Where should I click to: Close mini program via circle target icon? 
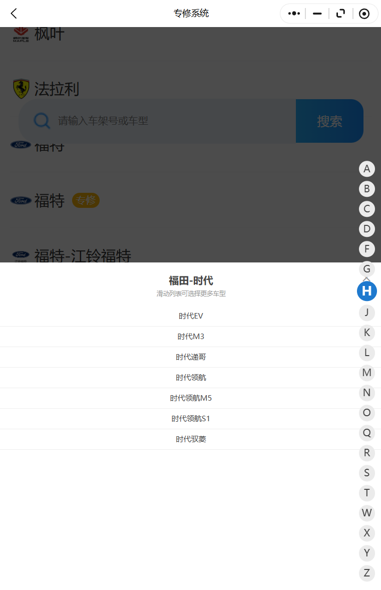click(364, 14)
